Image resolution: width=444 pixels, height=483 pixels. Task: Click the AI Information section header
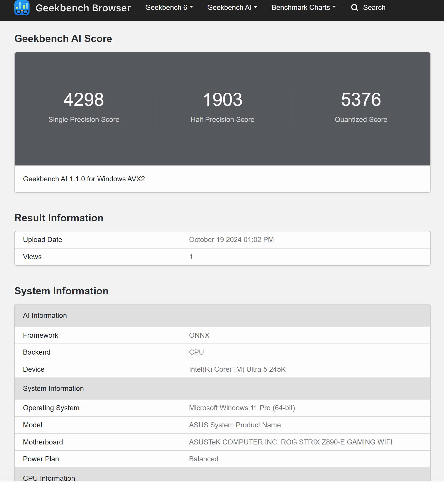[223, 316]
